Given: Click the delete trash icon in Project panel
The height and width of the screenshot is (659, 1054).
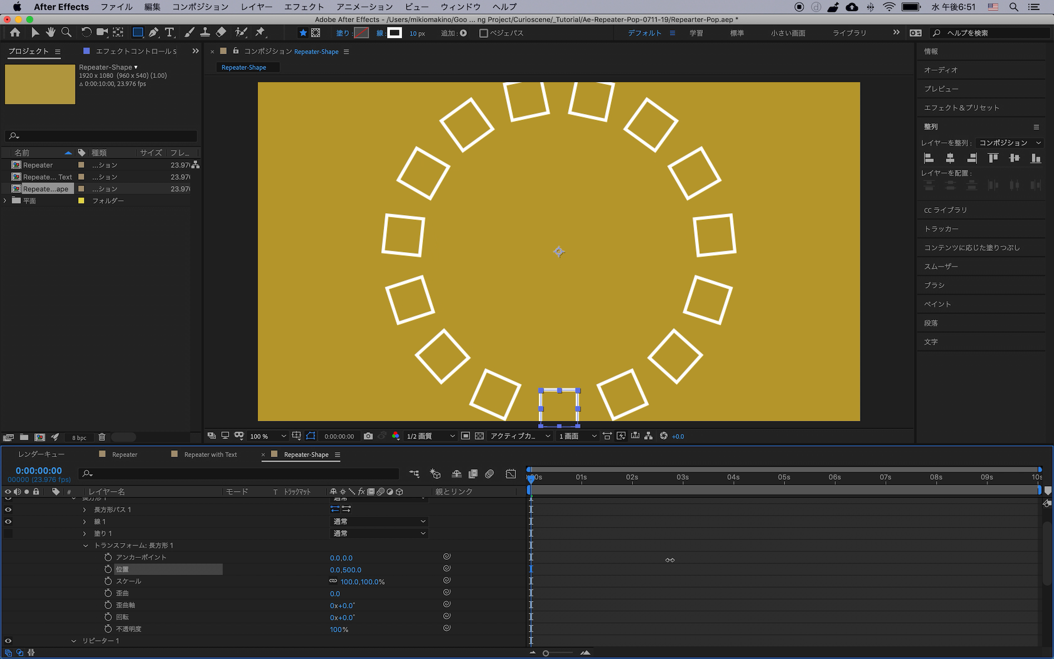Looking at the screenshot, I should point(102,437).
